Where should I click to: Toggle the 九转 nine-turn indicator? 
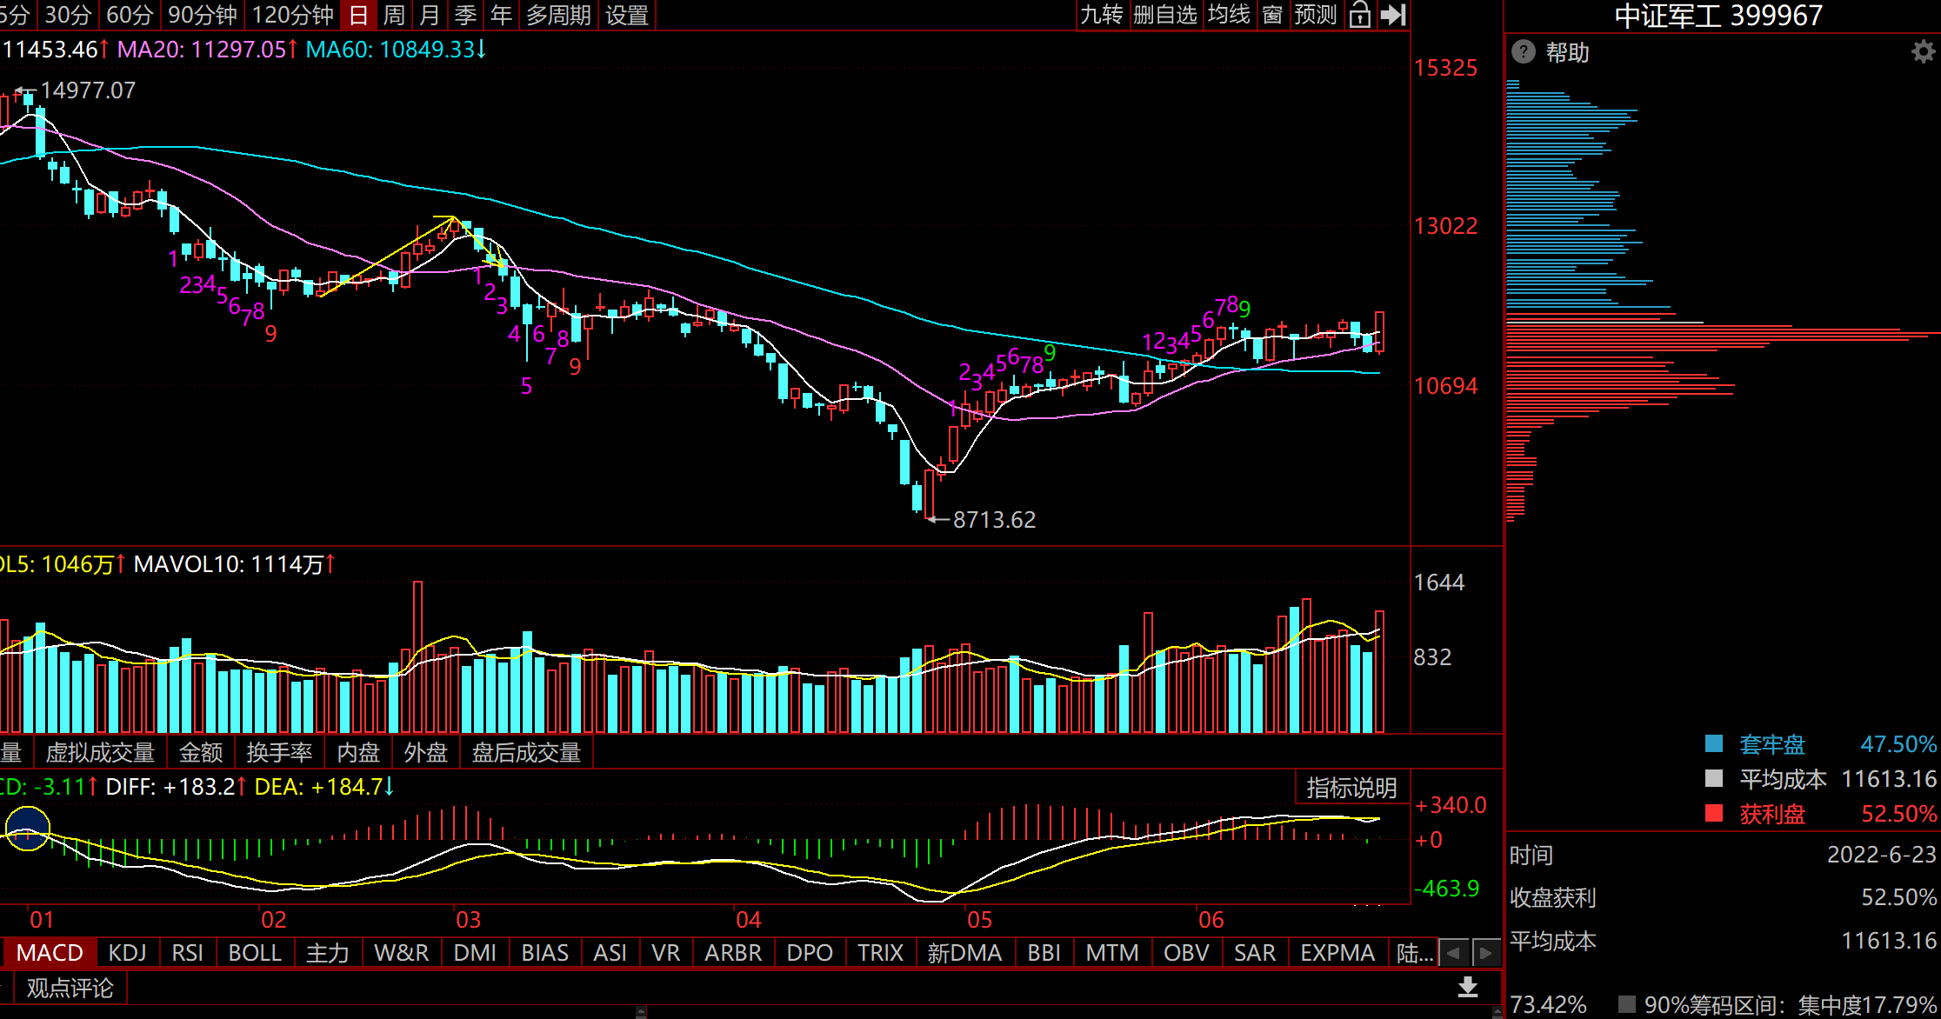(1102, 15)
